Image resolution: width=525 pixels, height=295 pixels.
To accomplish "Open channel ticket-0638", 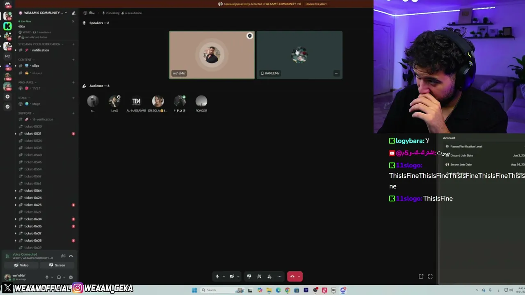I will [x=46, y=241].
